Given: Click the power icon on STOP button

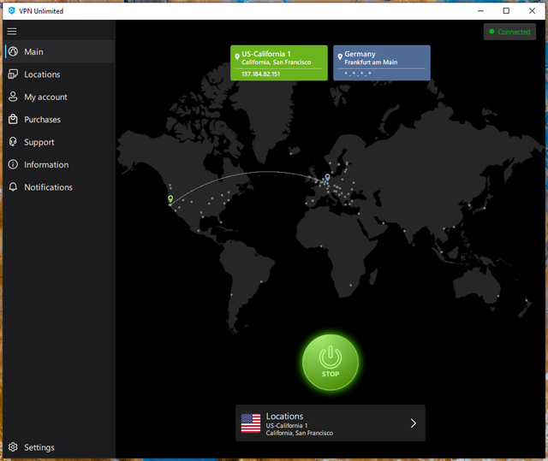Looking at the screenshot, I should [x=331, y=357].
